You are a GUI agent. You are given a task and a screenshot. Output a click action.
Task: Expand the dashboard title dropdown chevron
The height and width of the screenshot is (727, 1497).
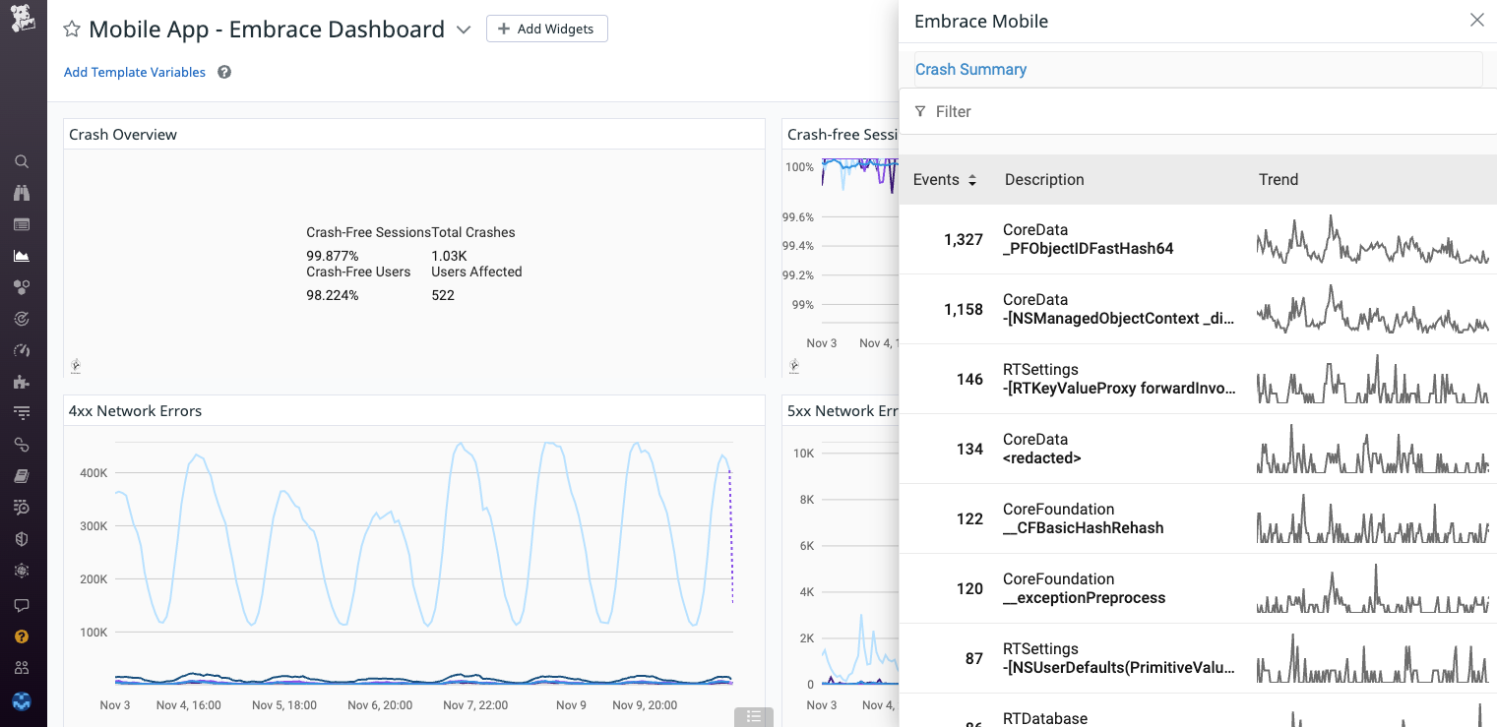click(x=464, y=30)
